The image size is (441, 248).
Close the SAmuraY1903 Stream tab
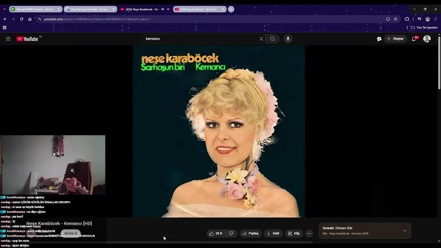(x=59, y=9)
